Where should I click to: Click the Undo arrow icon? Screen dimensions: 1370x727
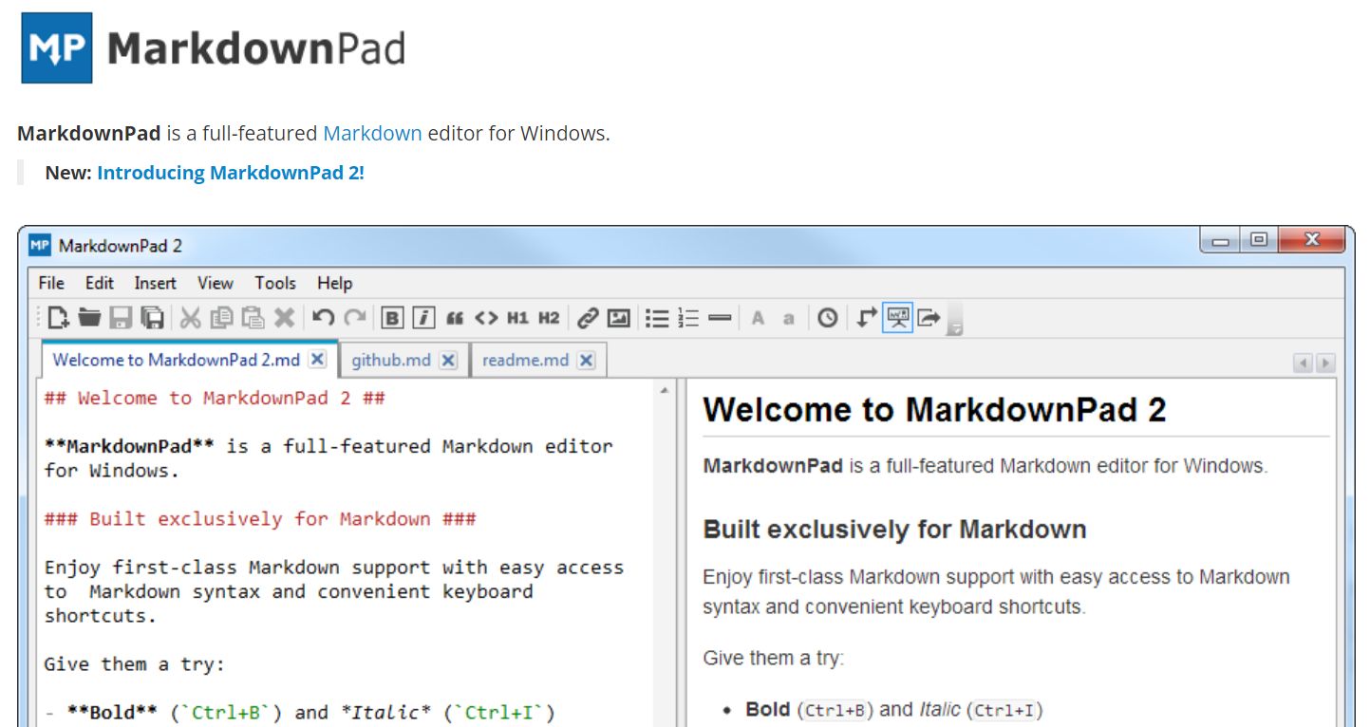click(323, 318)
